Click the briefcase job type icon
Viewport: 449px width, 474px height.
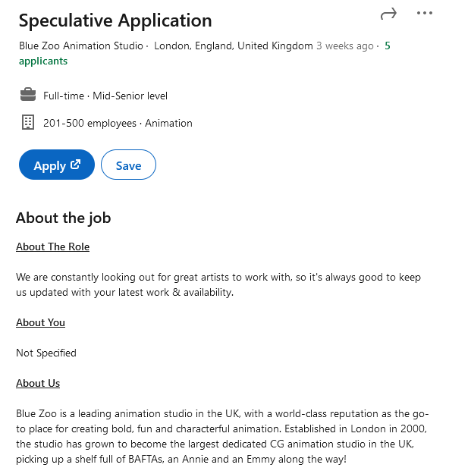[28, 95]
